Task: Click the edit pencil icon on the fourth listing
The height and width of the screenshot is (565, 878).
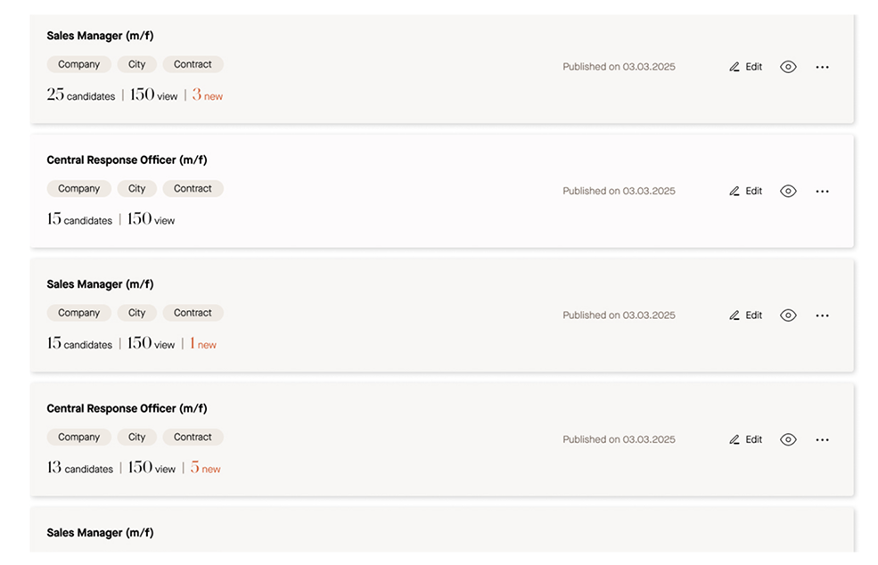Action: [x=733, y=438]
